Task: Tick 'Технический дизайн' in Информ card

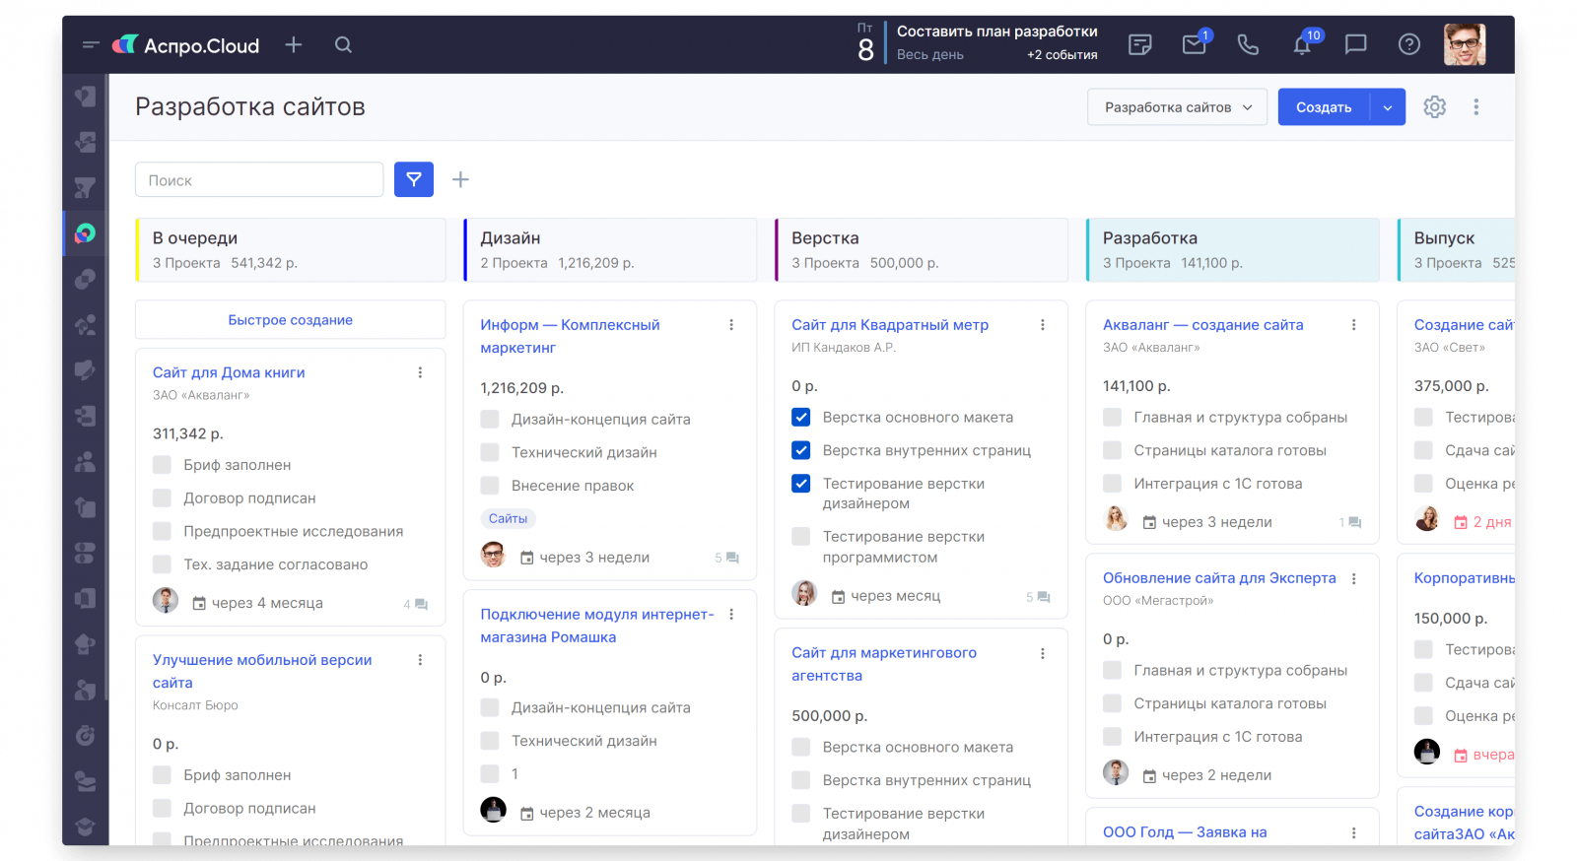Action: (490, 452)
